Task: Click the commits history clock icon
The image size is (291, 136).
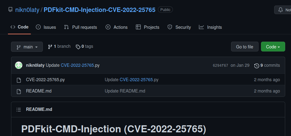Action: [257, 66]
